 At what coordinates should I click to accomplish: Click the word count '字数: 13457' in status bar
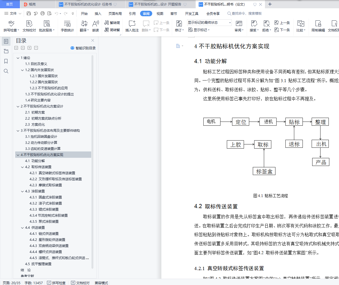pos(34,283)
